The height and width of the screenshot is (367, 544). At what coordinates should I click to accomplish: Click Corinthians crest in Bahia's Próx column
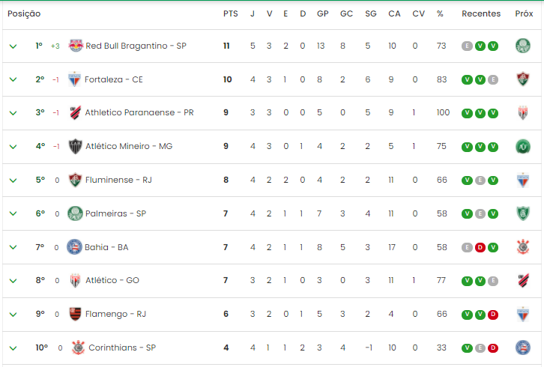(x=523, y=247)
